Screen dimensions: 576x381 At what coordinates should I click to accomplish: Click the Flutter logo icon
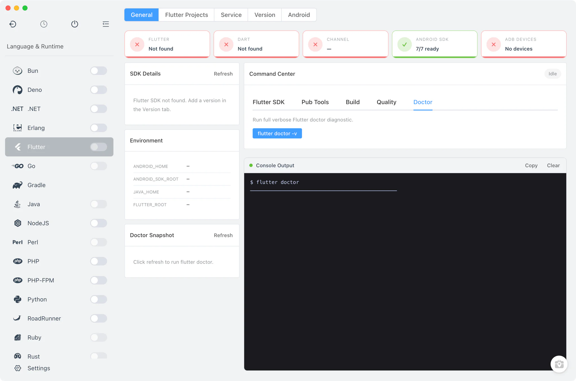pyautogui.click(x=18, y=147)
